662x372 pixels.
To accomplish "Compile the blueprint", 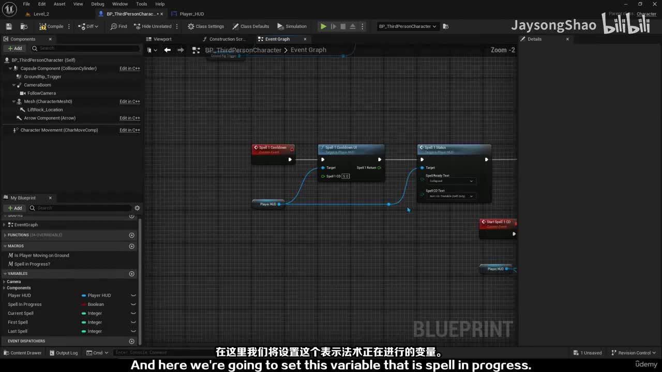I will click(51, 26).
